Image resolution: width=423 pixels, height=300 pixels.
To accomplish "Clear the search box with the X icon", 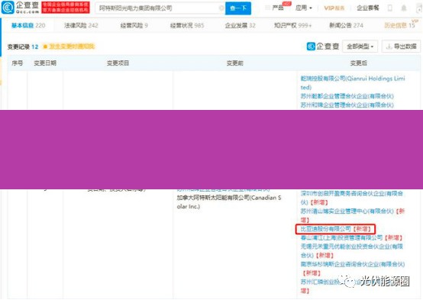I will point(221,8).
